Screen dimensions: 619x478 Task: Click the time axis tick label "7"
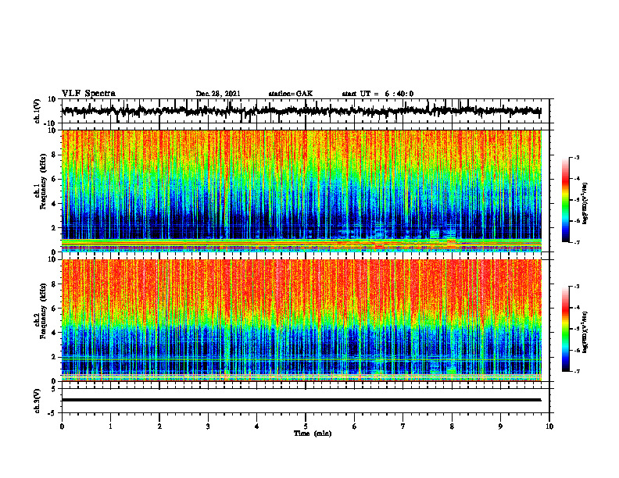[x=403, y=426]
